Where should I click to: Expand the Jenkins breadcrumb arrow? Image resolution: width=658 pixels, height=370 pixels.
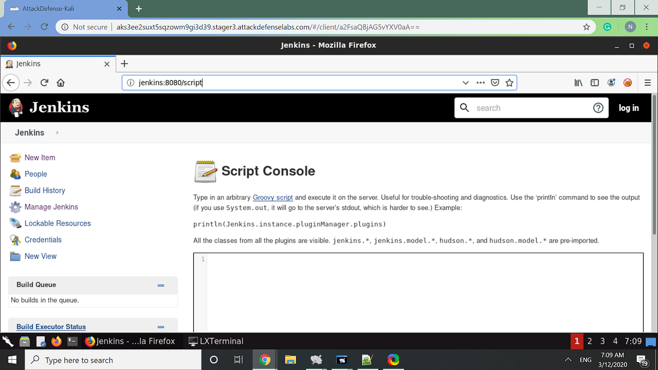tap(56, 132)
